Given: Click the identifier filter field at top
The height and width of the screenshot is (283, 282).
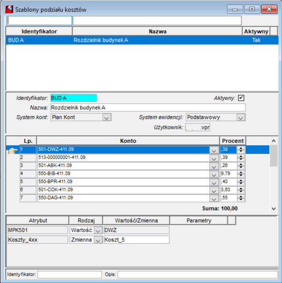Looking at the screenshot, I should pos(39,21).
